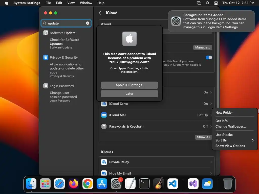Screen dimensions: 259x194
Task: Click the Later button
Action: [x=129, y=93]
